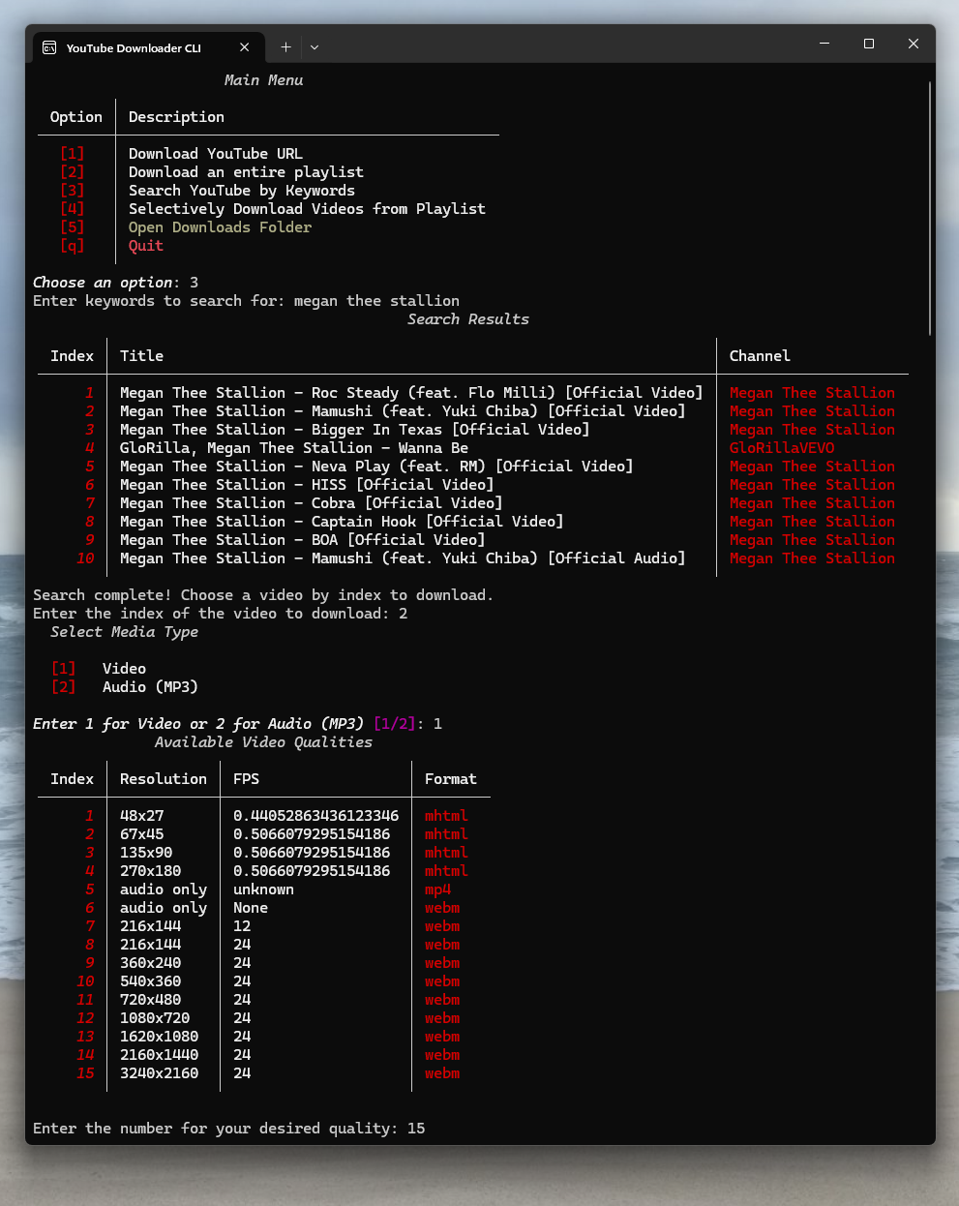Click the channel name for Roc Steady row
This screenshot has width=959, height=1206.
click(812, 393)
